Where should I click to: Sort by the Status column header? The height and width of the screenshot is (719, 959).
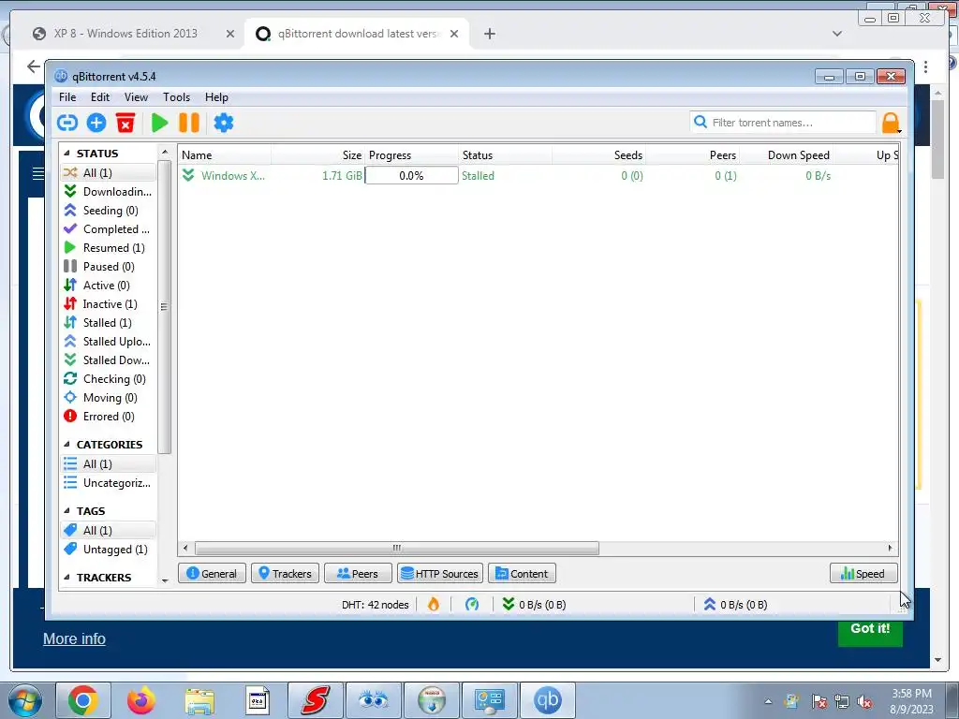pyautogui.click(x=505, y=155)
